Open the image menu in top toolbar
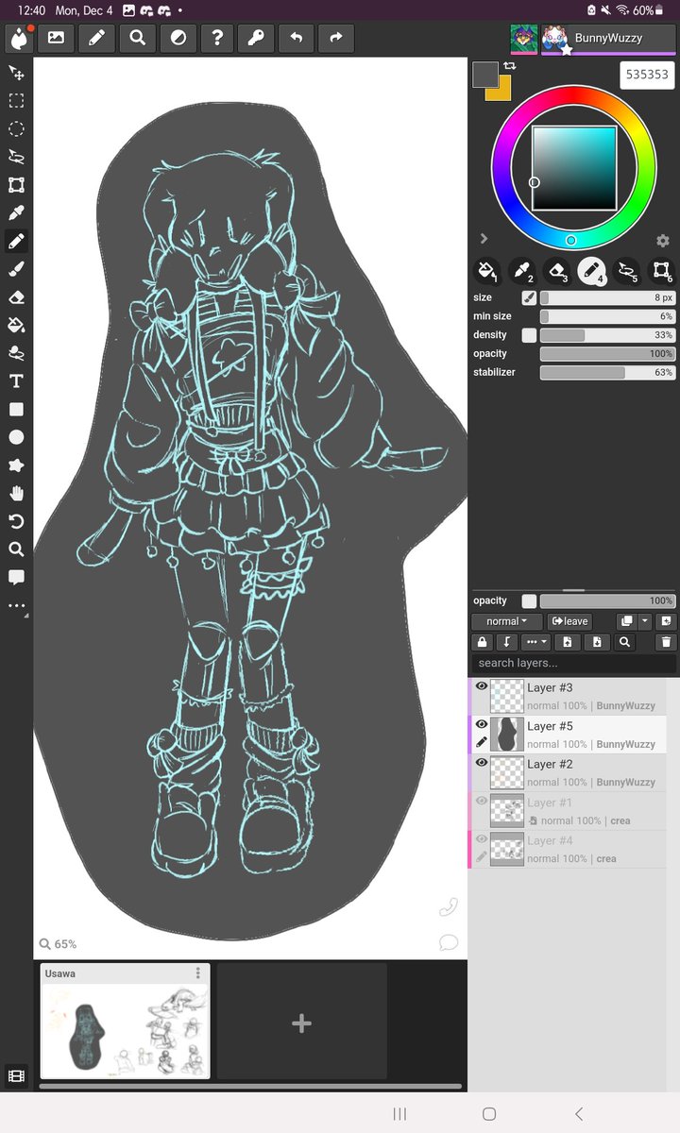 [x=56, y=39]
